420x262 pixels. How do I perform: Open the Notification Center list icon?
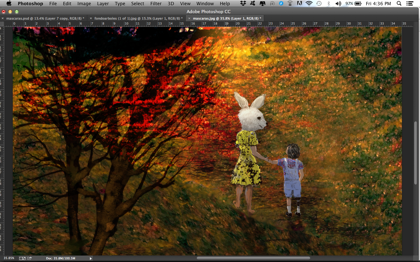point(410,4)
